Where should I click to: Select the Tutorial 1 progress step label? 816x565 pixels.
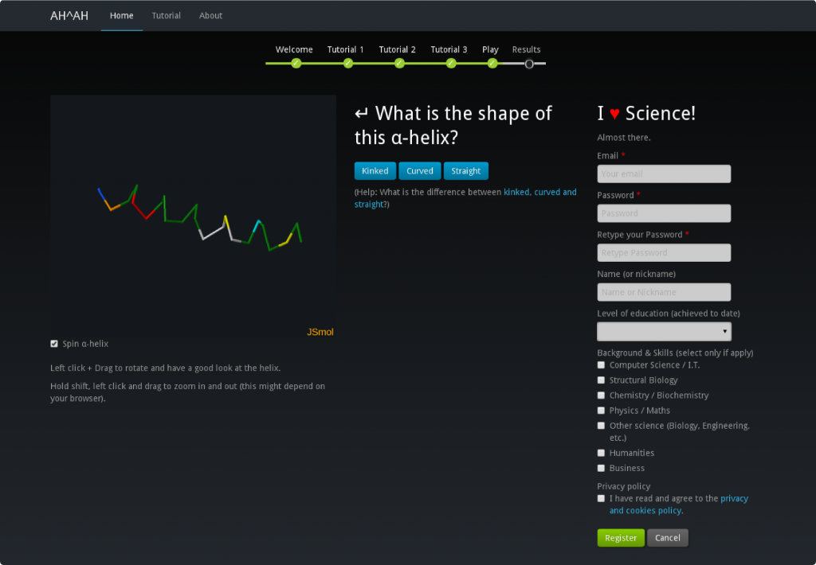tap(346, 49)
